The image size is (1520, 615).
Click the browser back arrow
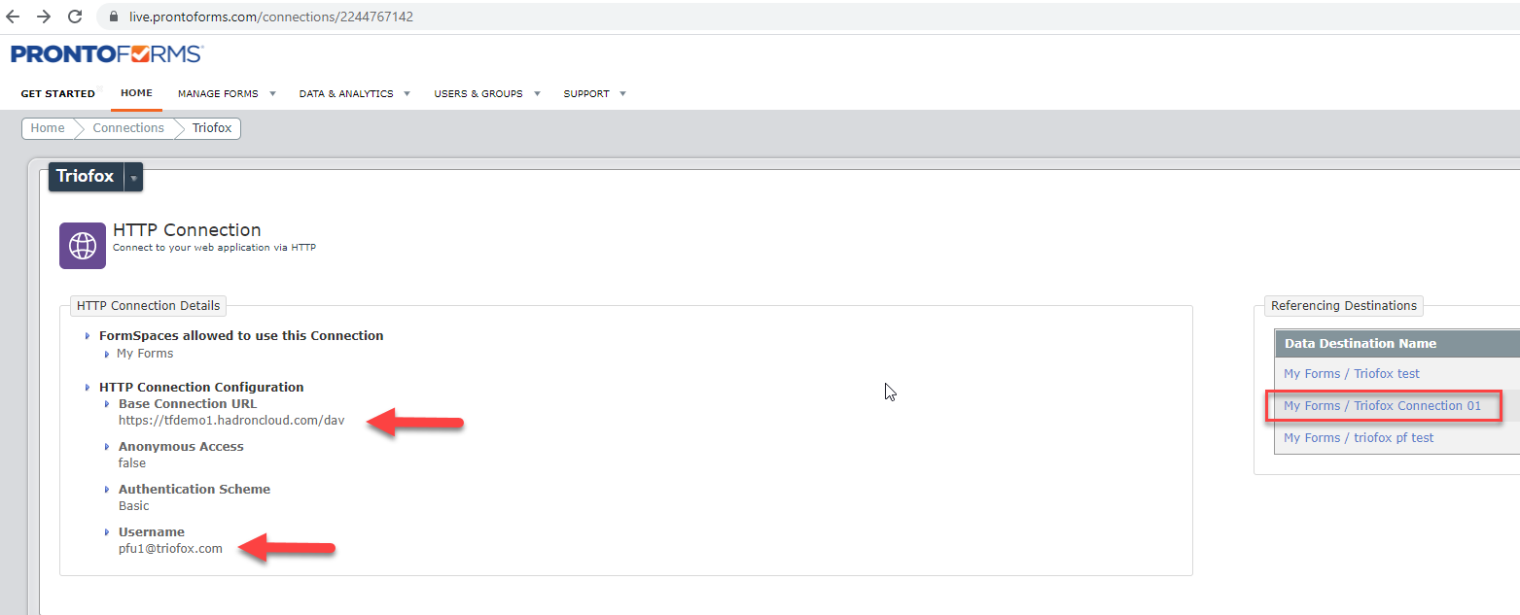click(x=13, y=17)
